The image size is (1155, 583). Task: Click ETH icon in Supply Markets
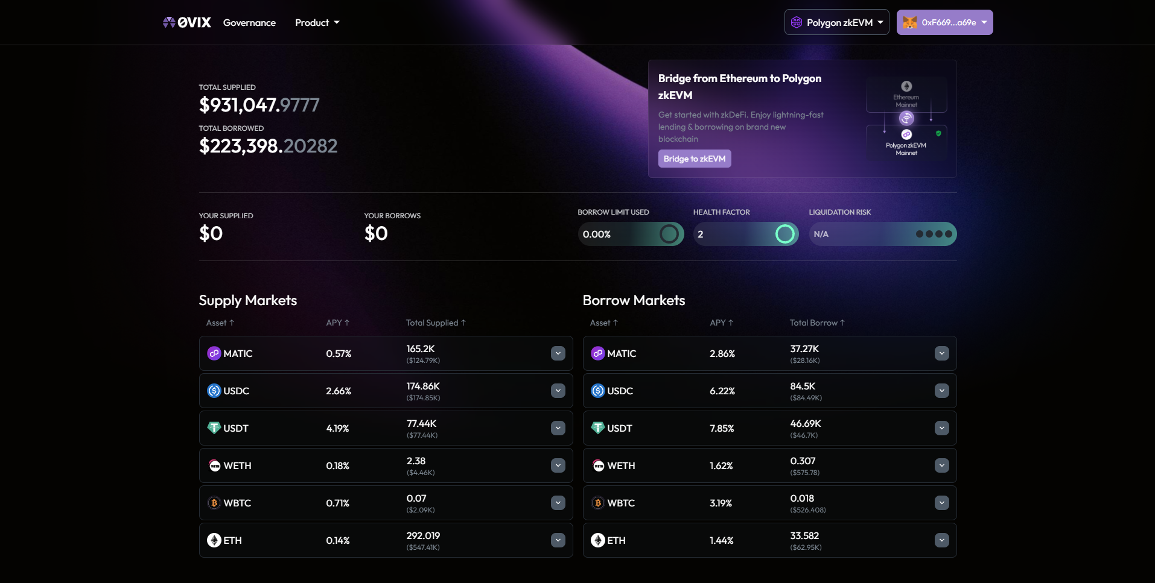click(x=214, y=540)
